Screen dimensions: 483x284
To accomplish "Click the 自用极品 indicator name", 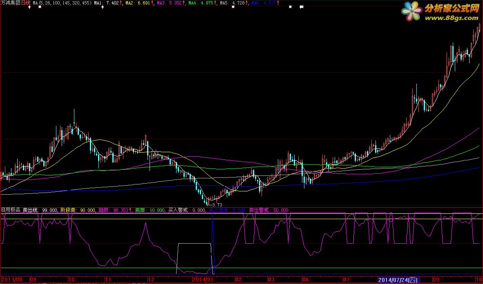I will pyautogui.click(x=11, y=210).
